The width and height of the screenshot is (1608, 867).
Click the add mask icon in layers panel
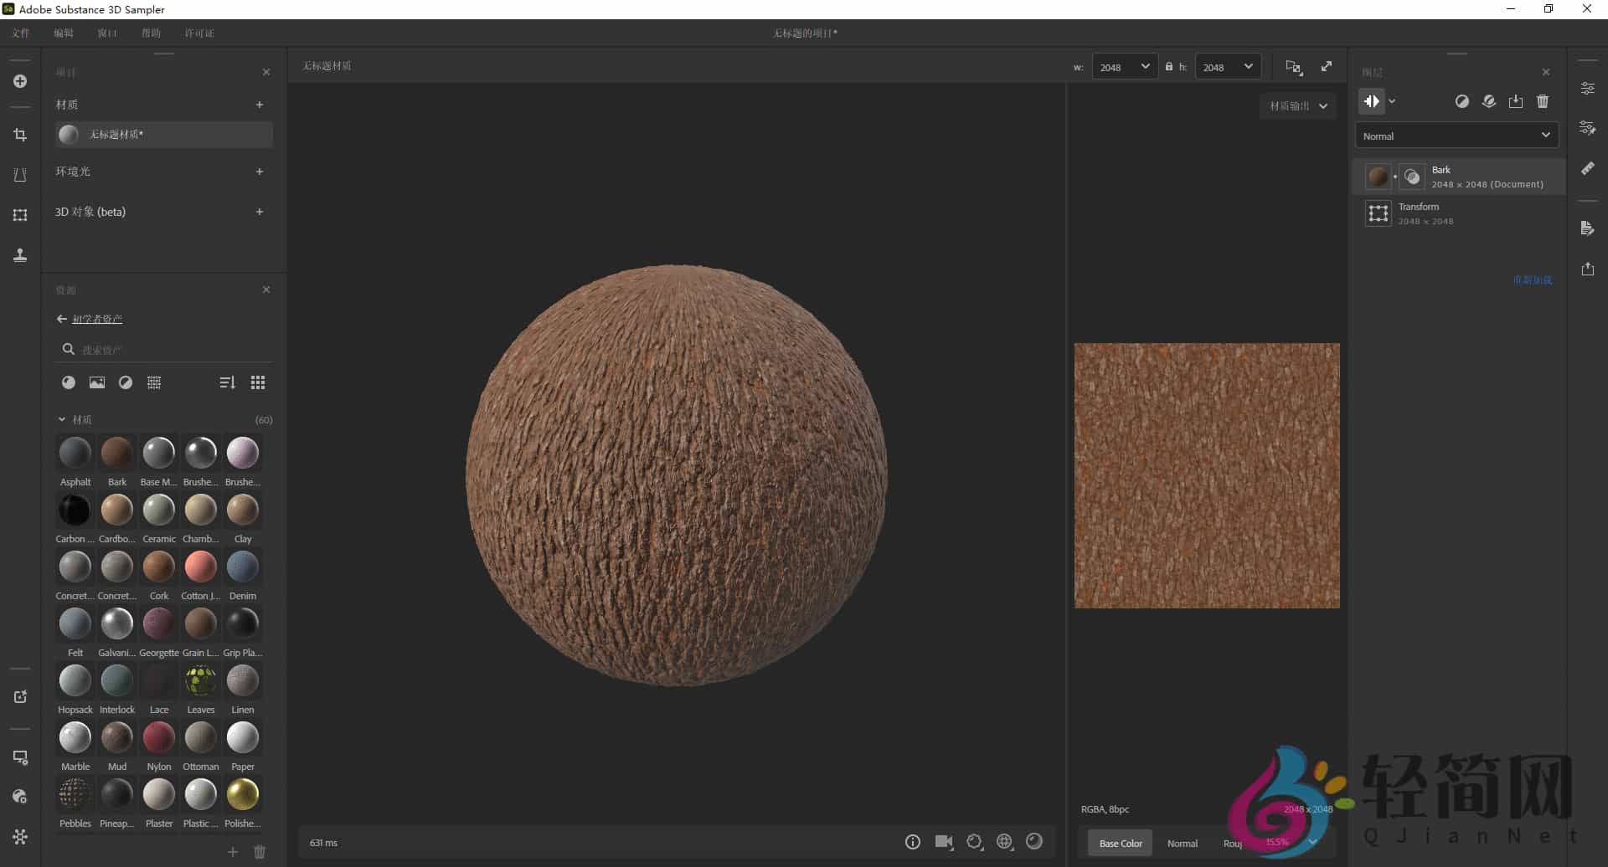pyautogui.click(x=1462, y=101)
